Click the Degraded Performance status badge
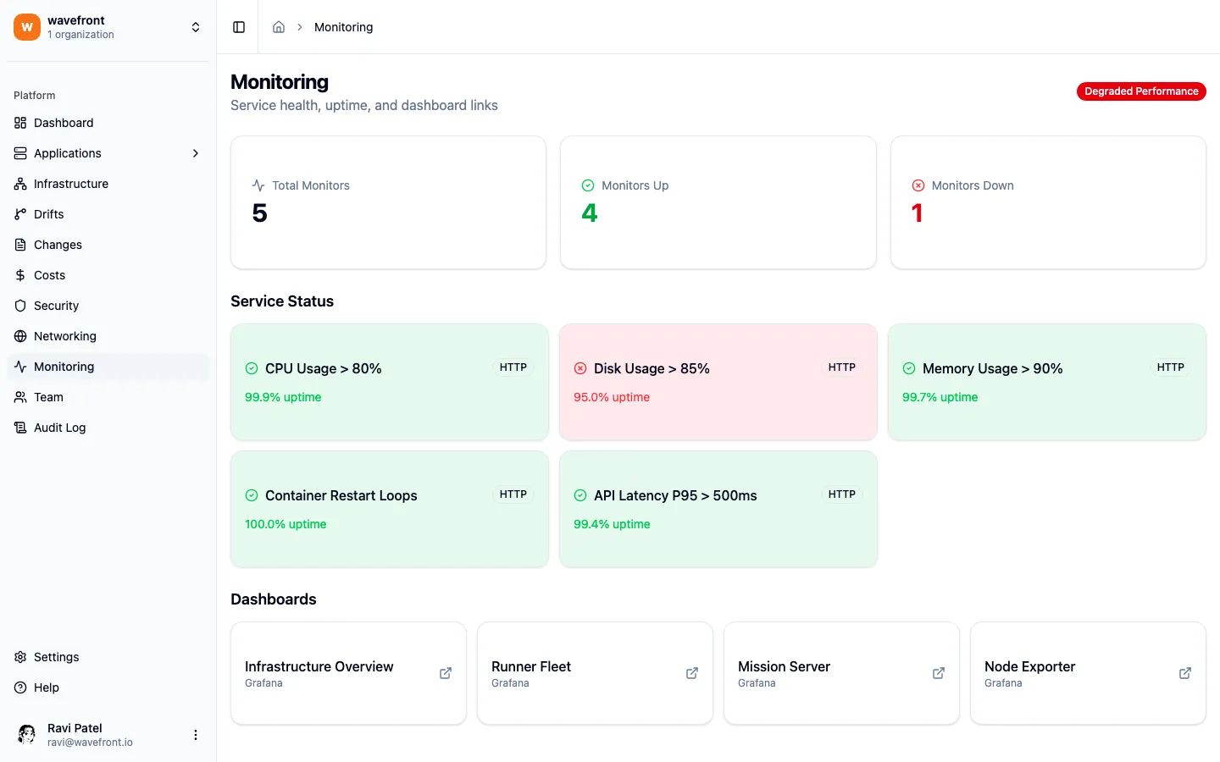This screenshot has height=762, width=1220. (x=1141, y=91)
